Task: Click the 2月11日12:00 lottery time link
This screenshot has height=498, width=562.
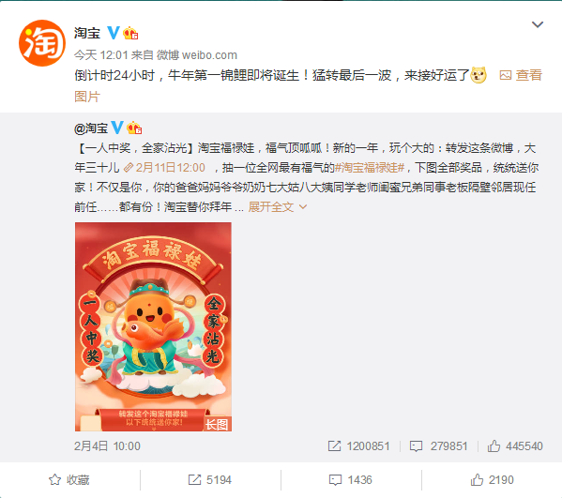Action: (164, 168)
